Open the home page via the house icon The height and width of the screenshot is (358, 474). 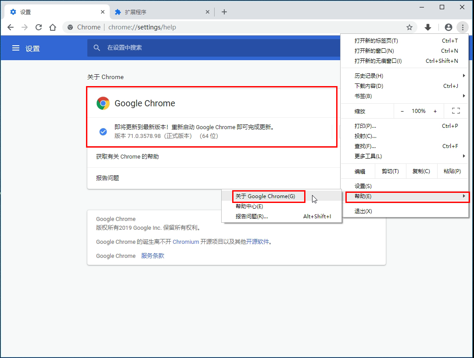pos(53,27)
